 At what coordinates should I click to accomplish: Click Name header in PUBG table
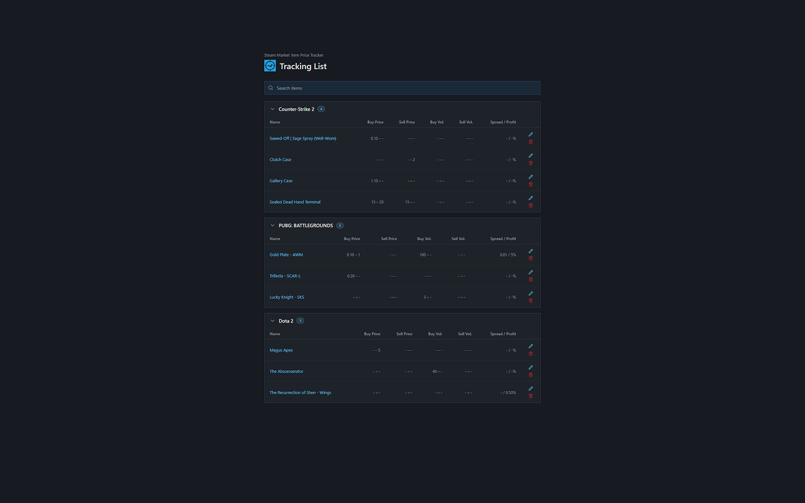tap(275, 239)
